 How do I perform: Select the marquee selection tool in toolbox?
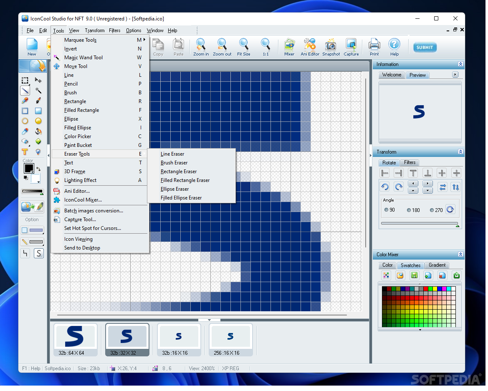[25, 81]
